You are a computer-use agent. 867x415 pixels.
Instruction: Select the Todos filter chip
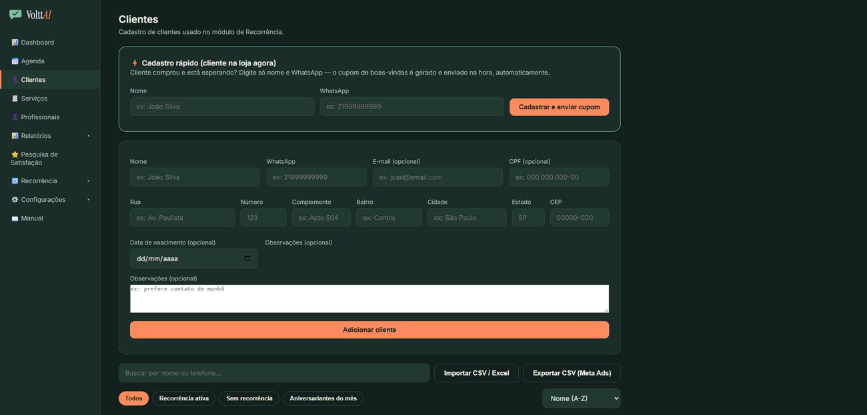coord(133,398)
